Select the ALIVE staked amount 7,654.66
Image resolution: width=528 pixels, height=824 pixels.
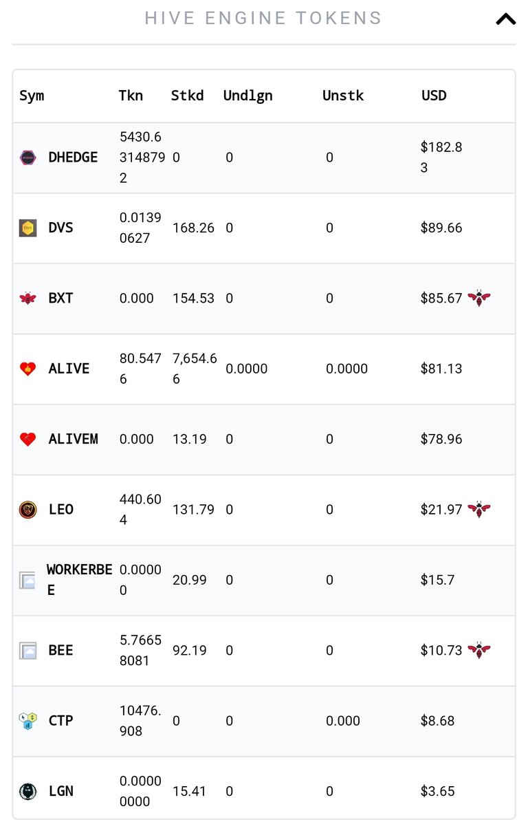click(x=195, y=369)
